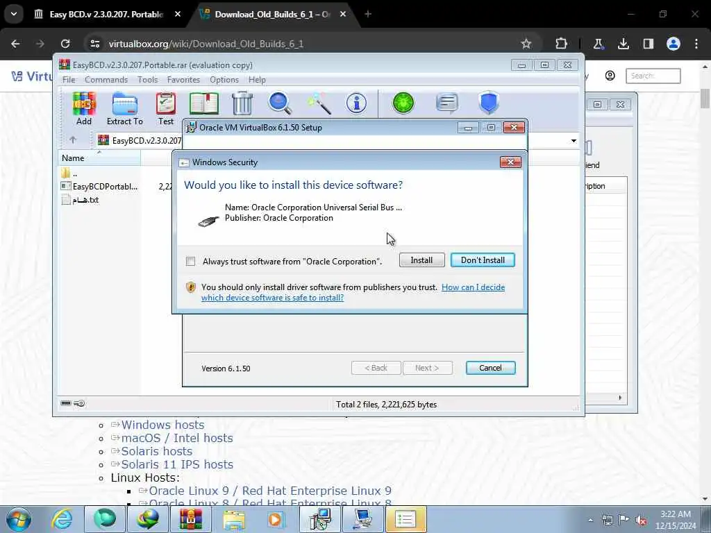Open the browser three-dot menu
The image size is (711, 533).
tap(696, 44)
